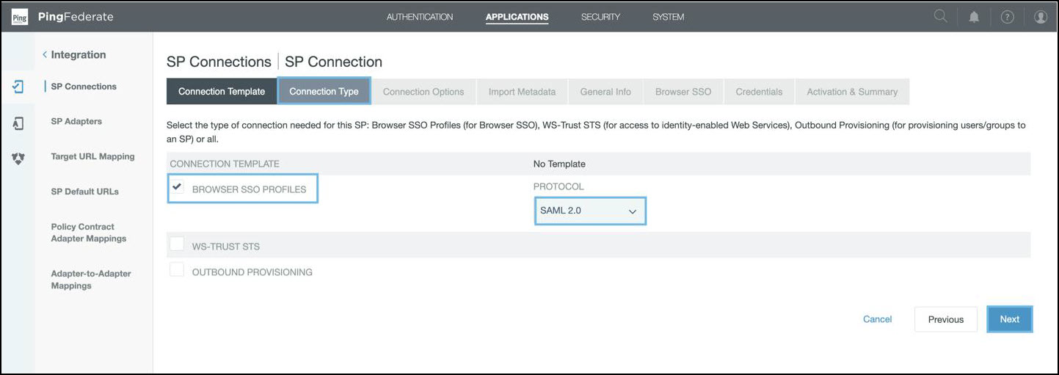Open the search magnifier icon
Image resolution: width=1059 pixels, height=375 pixels.
tap(940, 17)
